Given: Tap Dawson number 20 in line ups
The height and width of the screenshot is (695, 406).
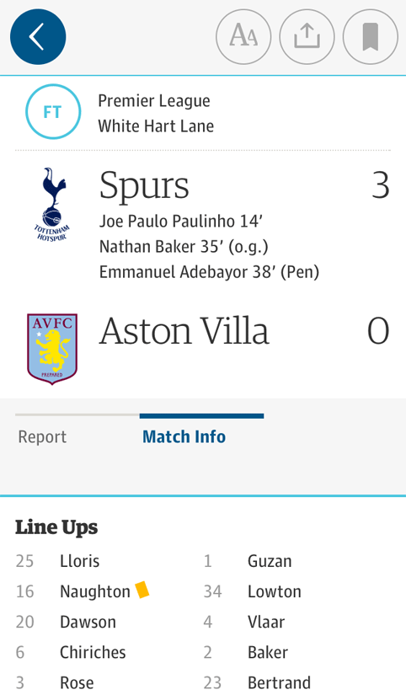Looking at the screenshot, I should coord(66,622).
